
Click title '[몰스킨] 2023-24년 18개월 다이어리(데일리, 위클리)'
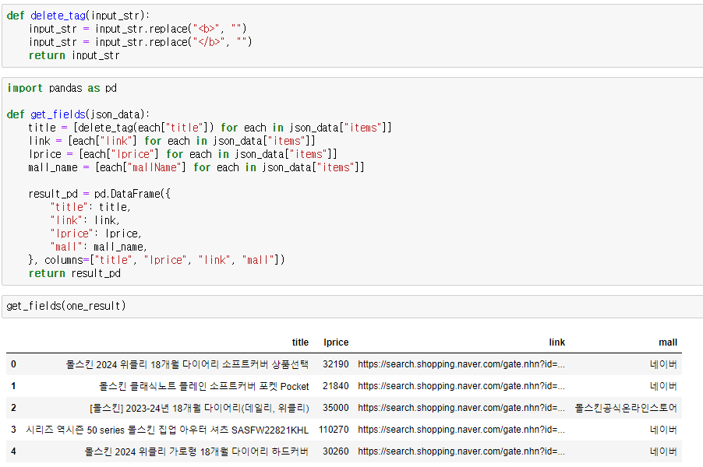199,409
